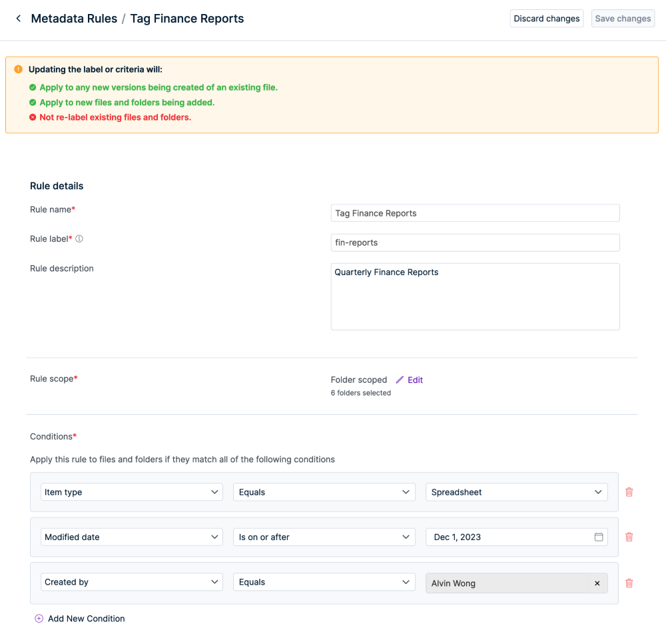Click the orange warning icon in the banner
The image size is (666, 630).
18,69
